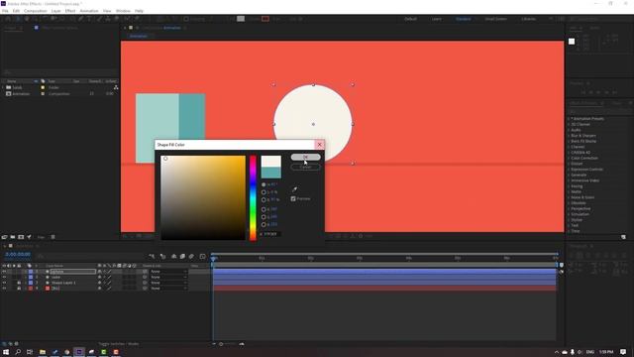Select the Blue channel radio button

(x=264, y=224)
